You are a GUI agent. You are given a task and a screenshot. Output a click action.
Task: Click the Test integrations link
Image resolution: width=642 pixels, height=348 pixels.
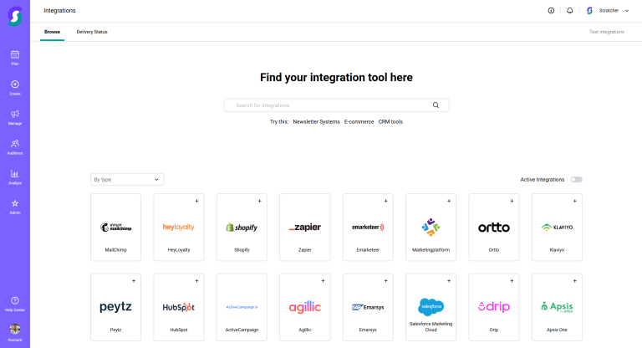pyautogui.click(x=606, y=32)
